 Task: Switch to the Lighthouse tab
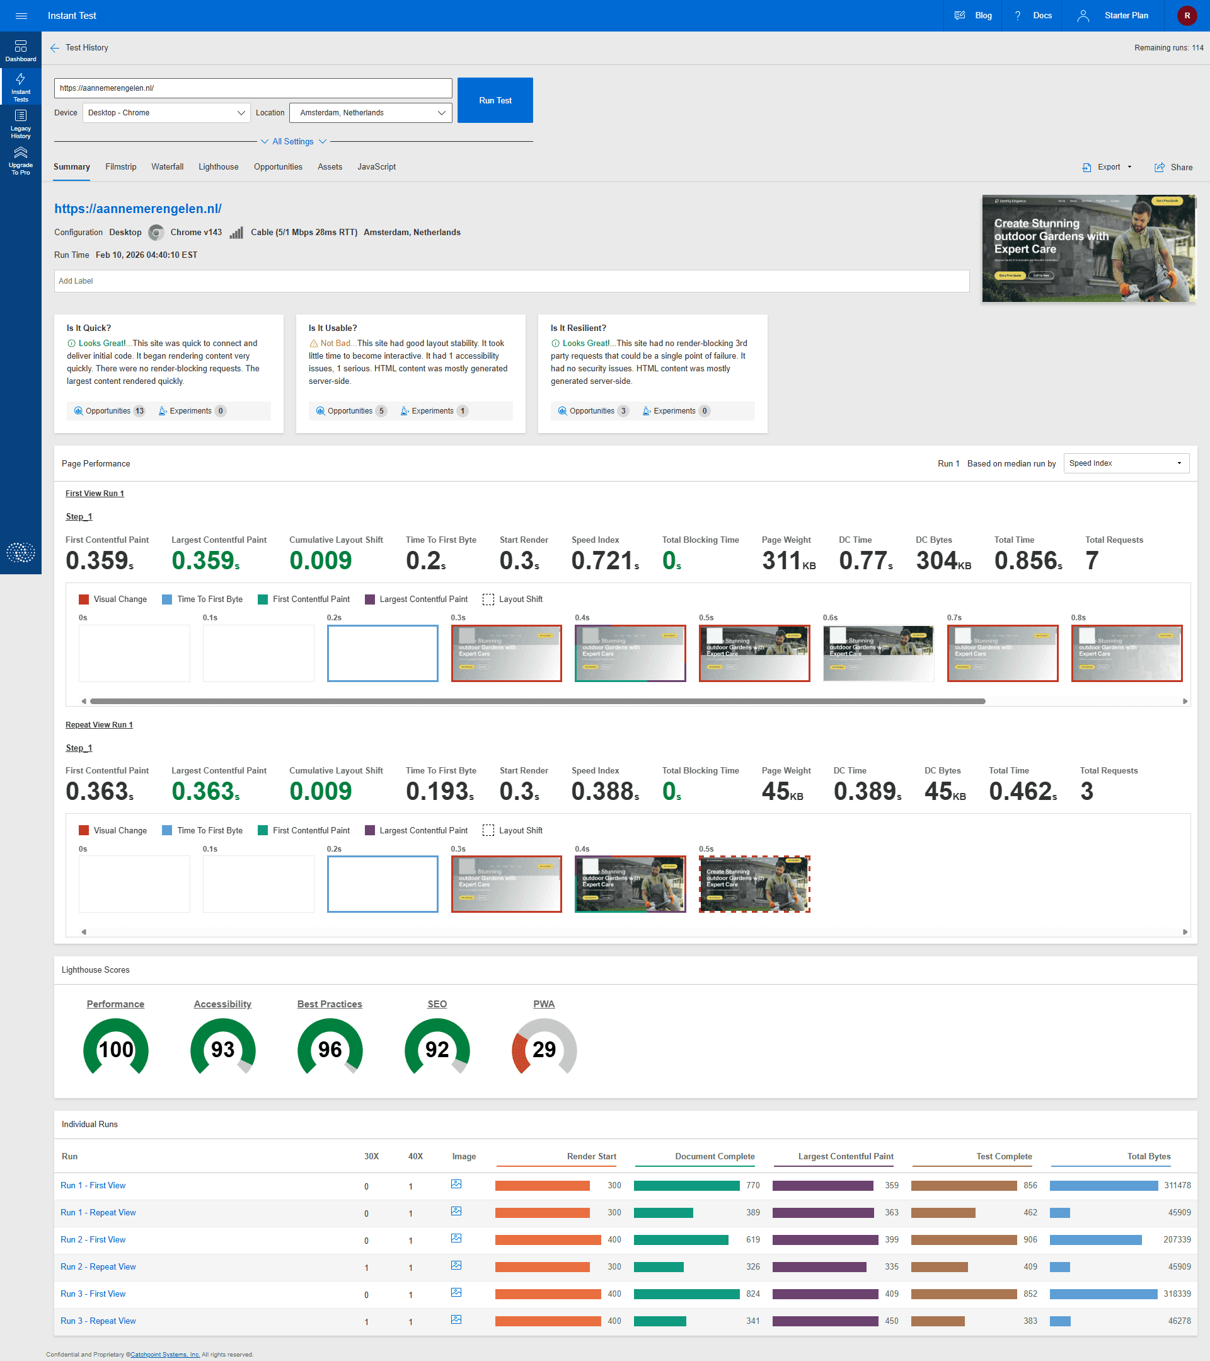pos(218,167)
